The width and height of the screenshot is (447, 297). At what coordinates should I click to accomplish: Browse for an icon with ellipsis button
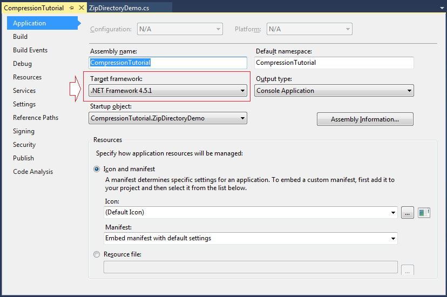pyautogui.click(x=408, y=213)
